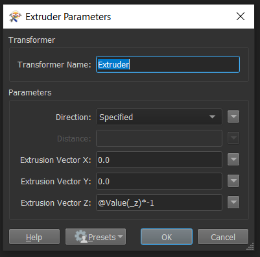This screenshot has width=260, height=257.
Task: Click the FME Workbench icon in title bar
Action: click(15, 17)
